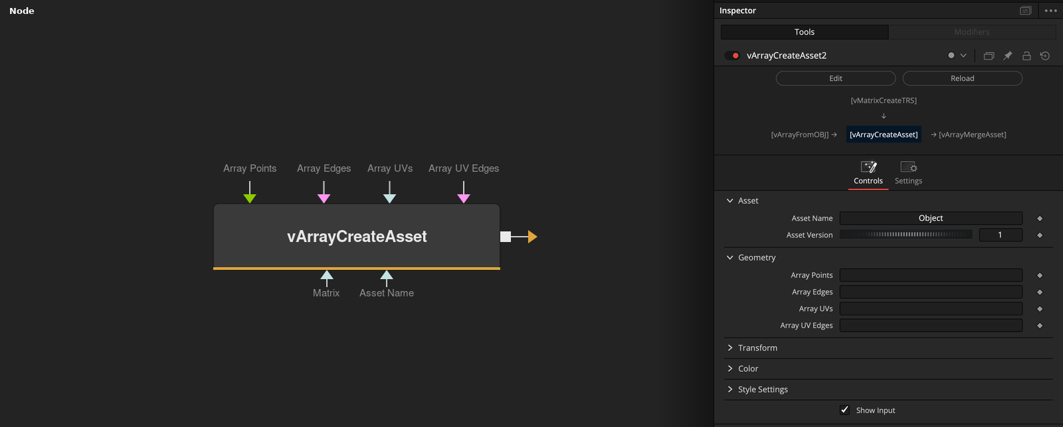Click the Inspector panel layout icon

pos(1025,11)
